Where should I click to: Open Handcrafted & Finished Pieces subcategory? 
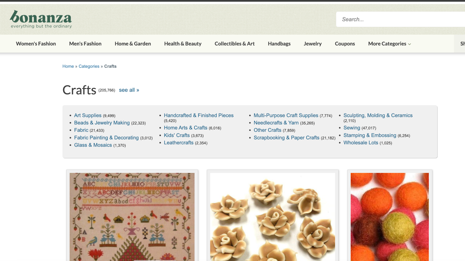click(199, 115)
